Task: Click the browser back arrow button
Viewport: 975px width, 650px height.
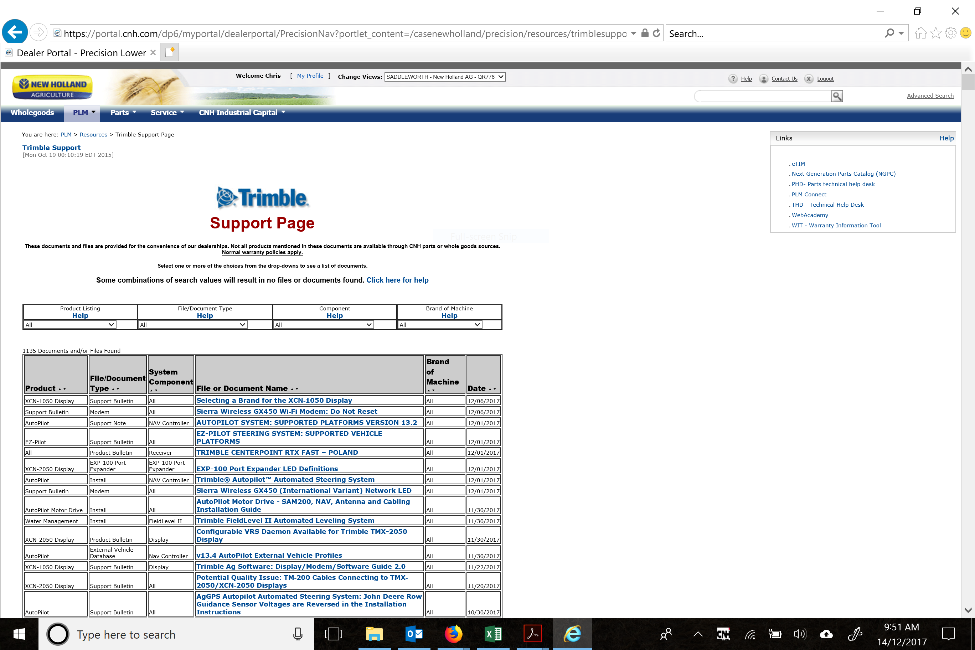Action: (15, 32)
